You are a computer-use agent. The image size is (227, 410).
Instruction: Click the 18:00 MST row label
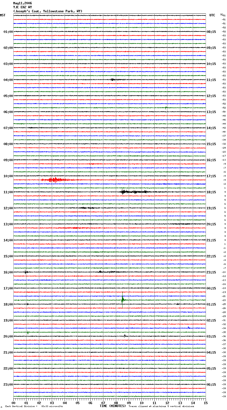[8, 304]
